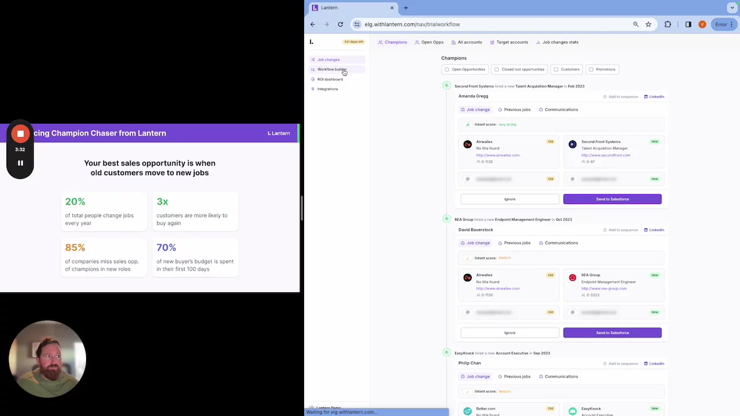This screenshot has width=740, height=416.
Task: Open Amanda Gregg's LinkedIn profile
Action: [x=654, y=96]
